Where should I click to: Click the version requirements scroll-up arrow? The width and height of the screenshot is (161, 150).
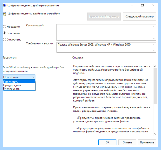point(154,45)
